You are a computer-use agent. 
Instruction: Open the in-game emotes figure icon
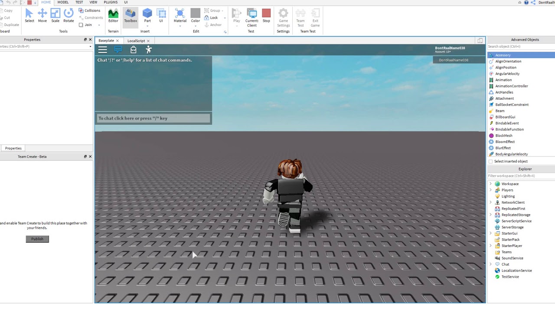pyautogui.click(x=148, y=49)
